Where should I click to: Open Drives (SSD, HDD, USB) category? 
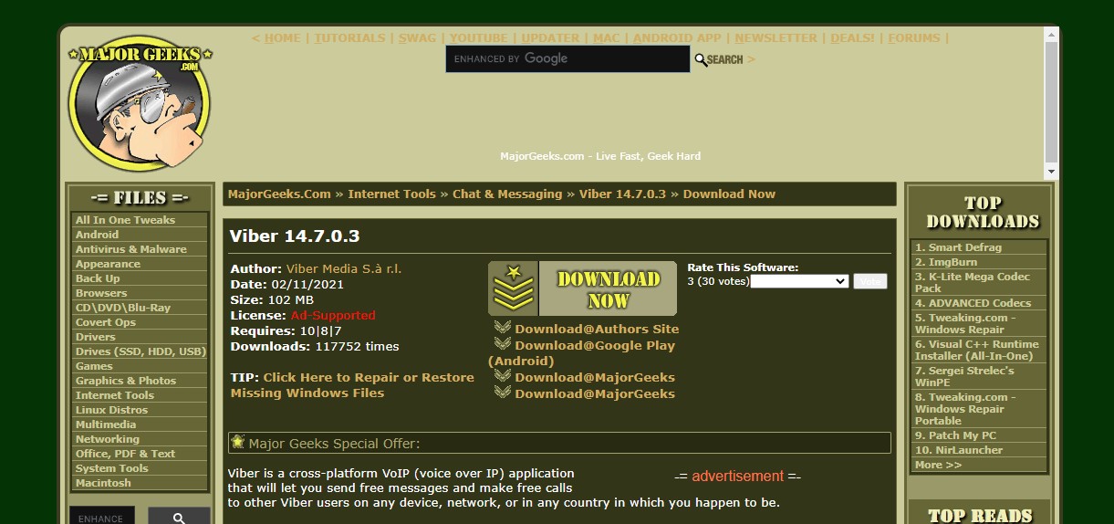point(140,351)
